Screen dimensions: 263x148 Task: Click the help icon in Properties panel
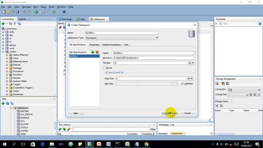click(x=260, y=24)
